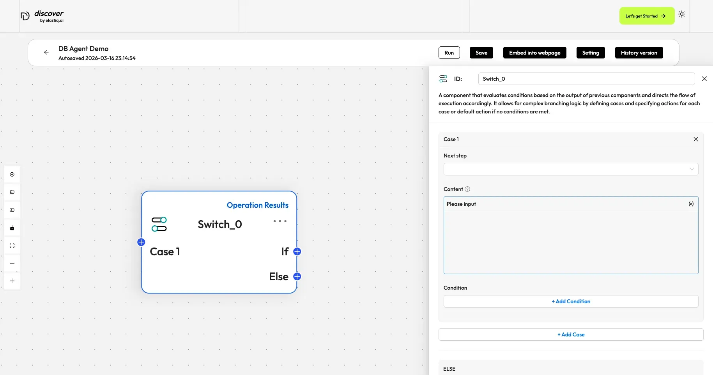The height and width of the screenshot is (375, 713).
Task: Remove Case 1 using its X icon
Action: click(695, 139)
